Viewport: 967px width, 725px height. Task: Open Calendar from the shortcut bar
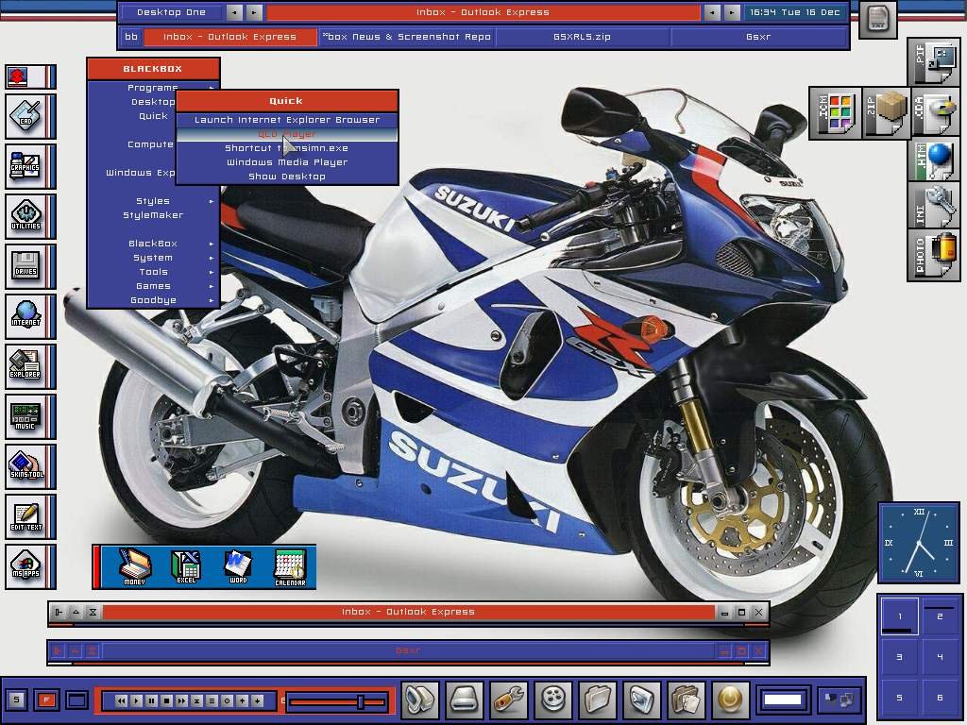(290, 567)
